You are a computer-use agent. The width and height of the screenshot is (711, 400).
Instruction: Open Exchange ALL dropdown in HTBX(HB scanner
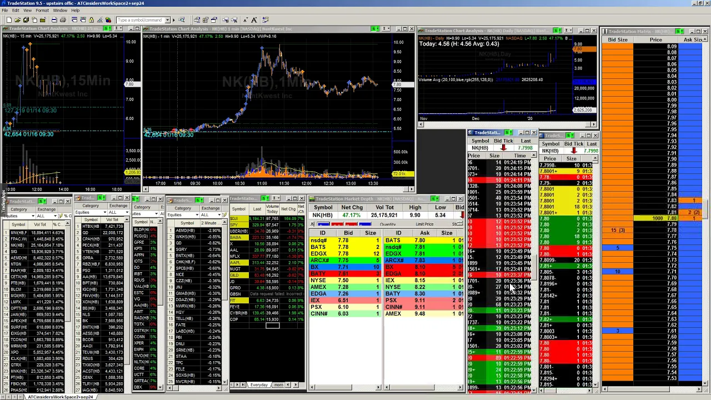[x=127, y=212]
